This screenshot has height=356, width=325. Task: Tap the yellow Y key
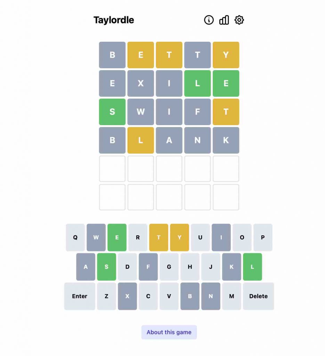[179, 237]
